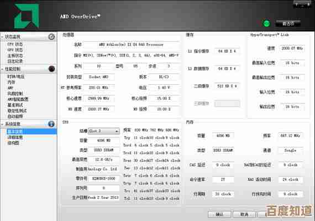Click the 电压 voltage value field
Image resolution: width=315 pixels, height=221 pixels.
(x=164, y=88)
